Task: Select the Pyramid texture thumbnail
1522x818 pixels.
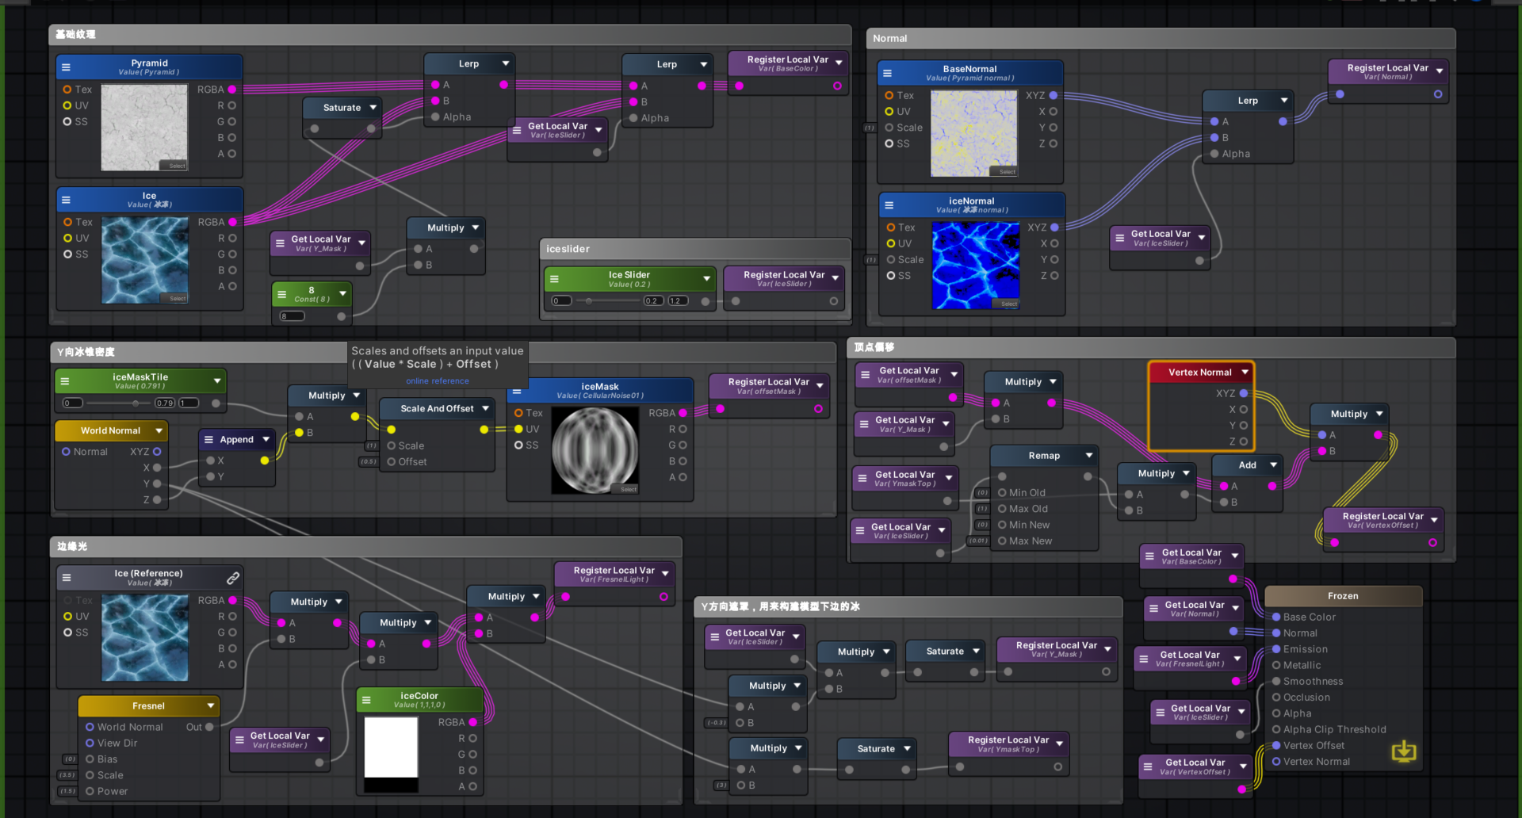Action: click(144, 128)
